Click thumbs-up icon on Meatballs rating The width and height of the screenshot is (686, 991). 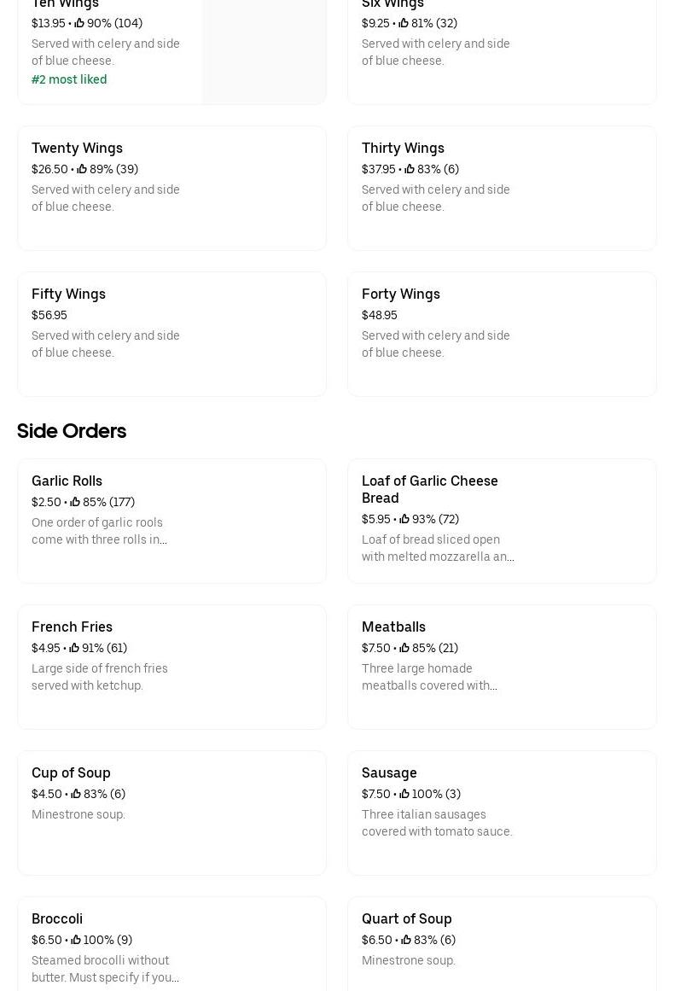[x=404, y=648]
